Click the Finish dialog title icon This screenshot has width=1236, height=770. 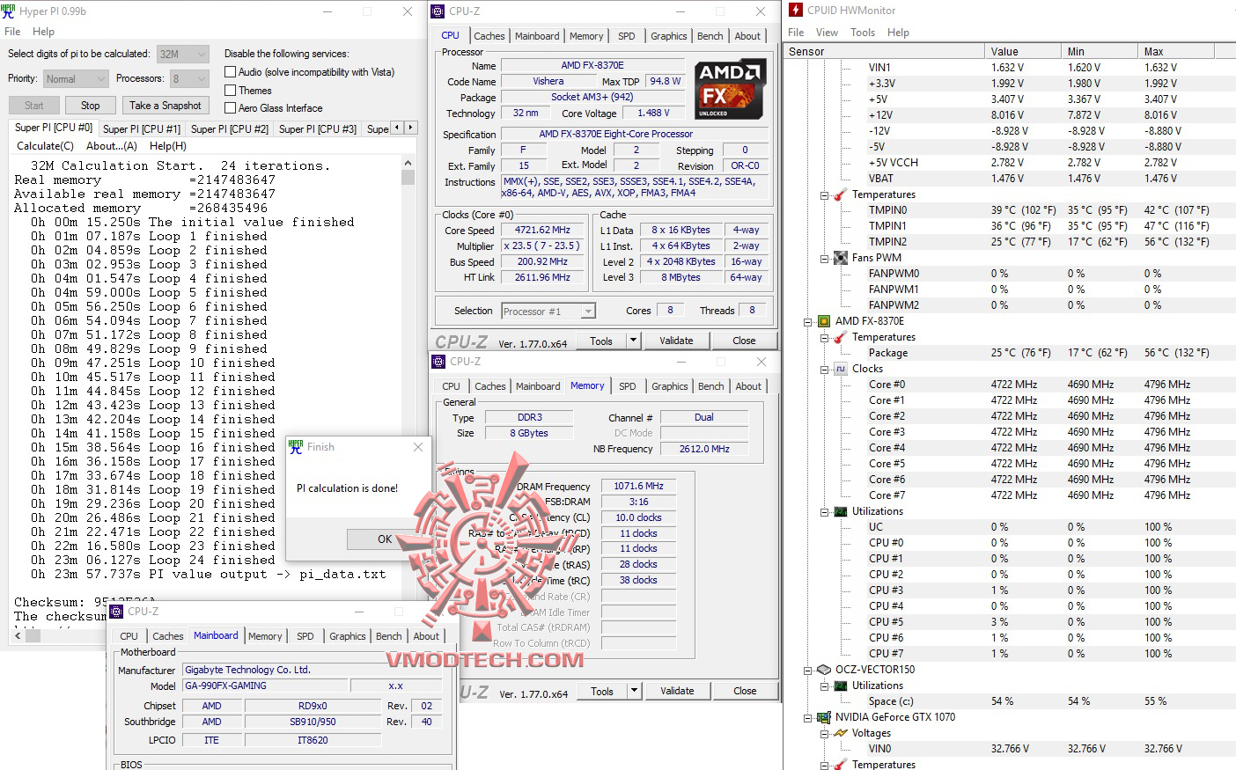[x=296, y=447]
